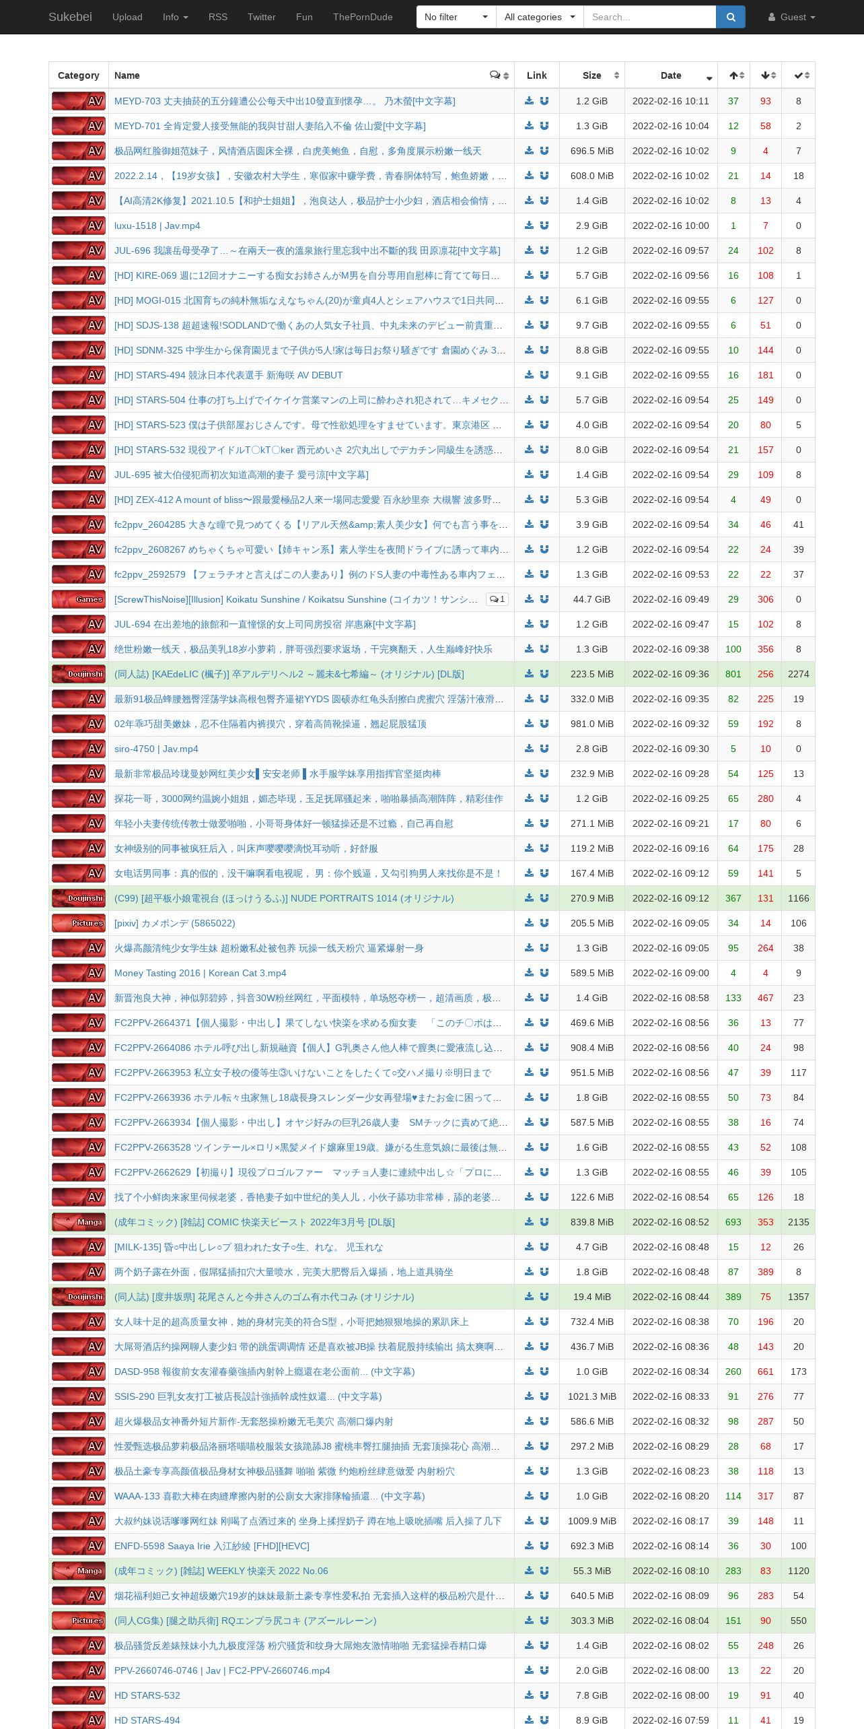This screenshot has height=1729, width=864.
Task: Sort the table by Size column
Action: pos(592,75)
